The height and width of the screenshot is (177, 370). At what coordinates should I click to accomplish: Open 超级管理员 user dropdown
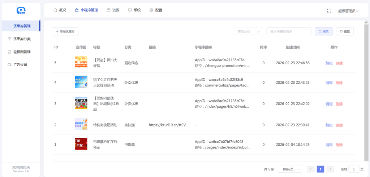point(348,11)
